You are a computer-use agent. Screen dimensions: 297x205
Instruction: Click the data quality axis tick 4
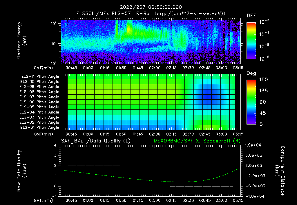click(x=55, y=145)
